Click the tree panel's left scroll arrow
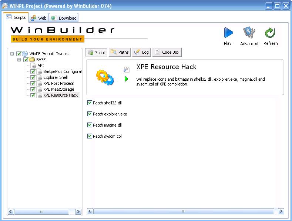 click(x=11, y=212)
